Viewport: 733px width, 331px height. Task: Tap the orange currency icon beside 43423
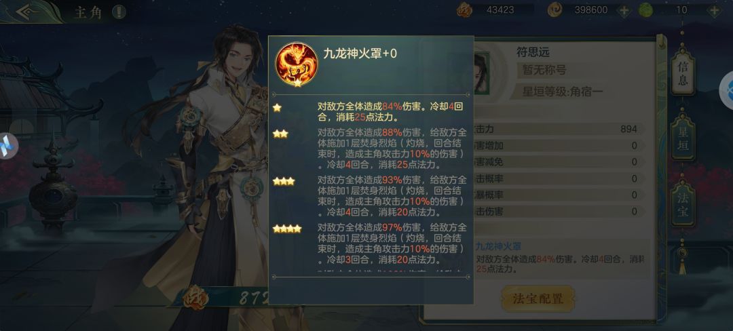coord(464,9)
